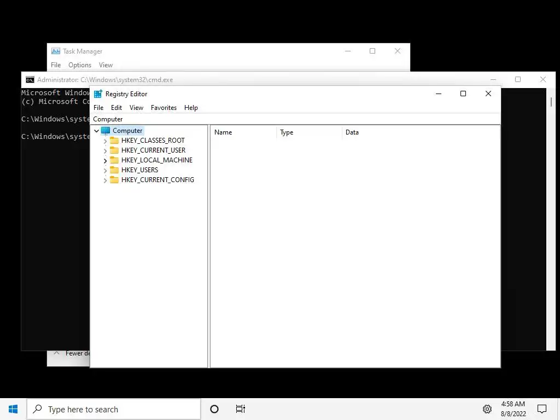
Task: Select HKEY_CURRENT_USER in the tree
Action: [153, 150]
